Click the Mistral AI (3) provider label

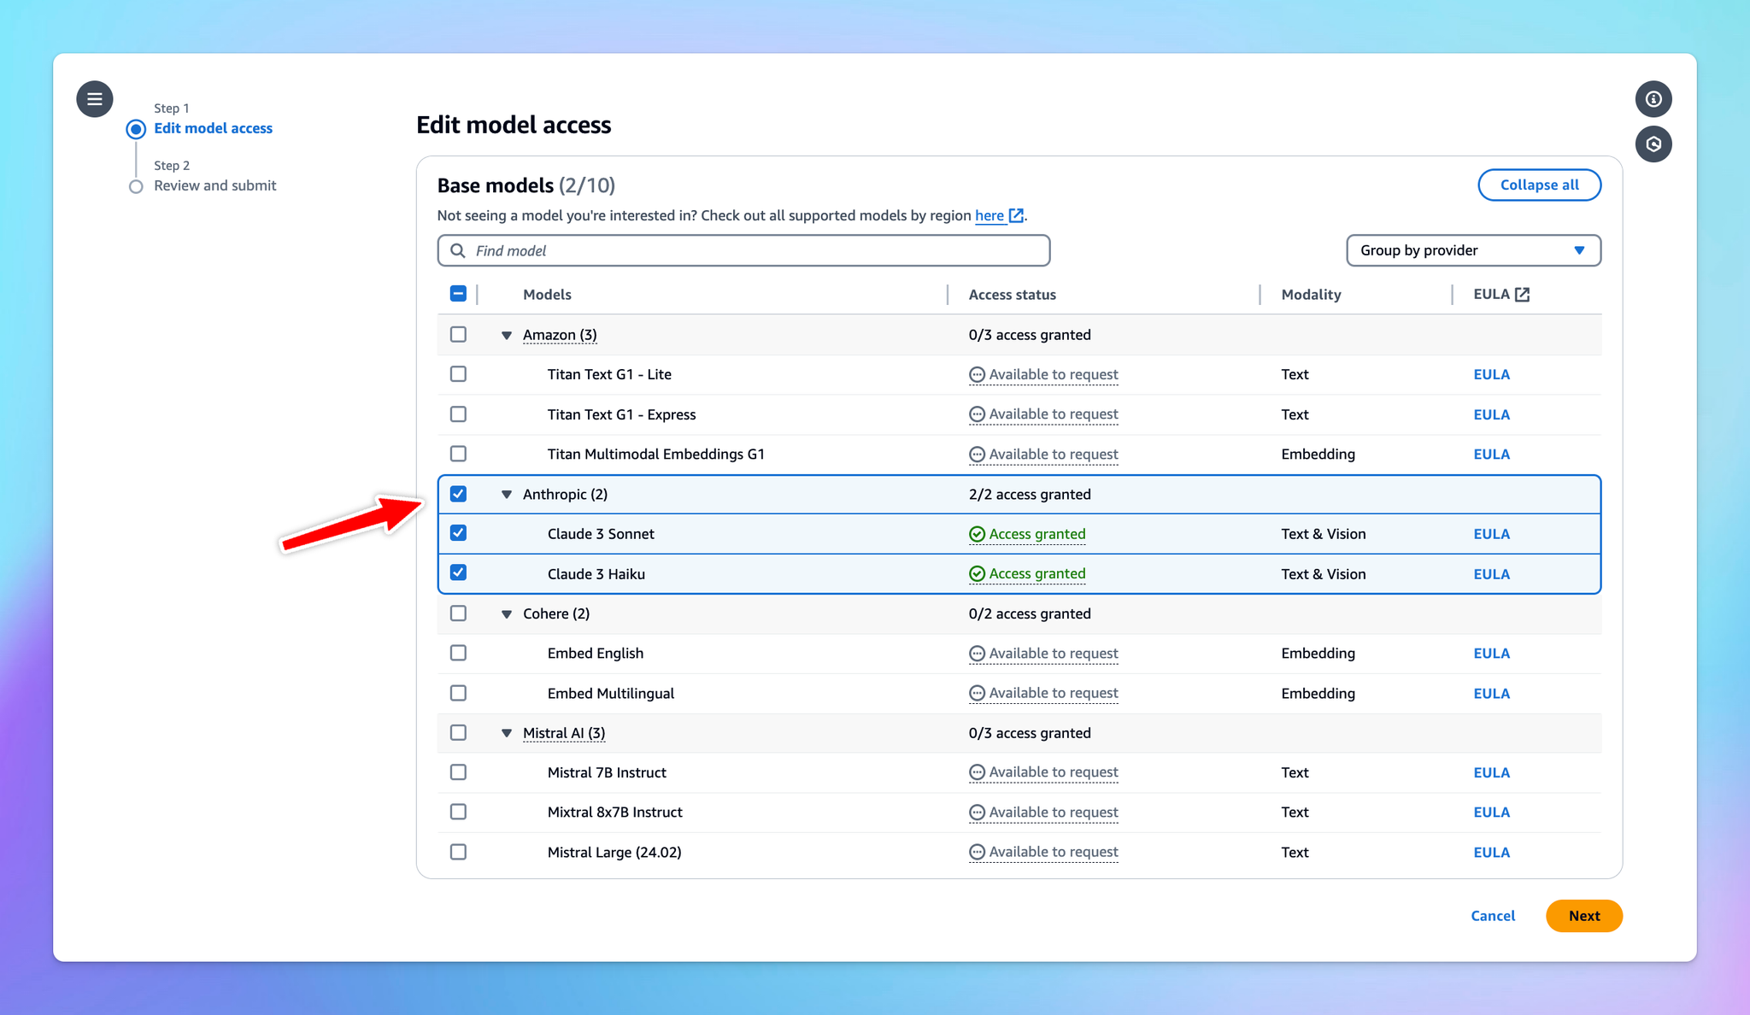tap(564, 733)
